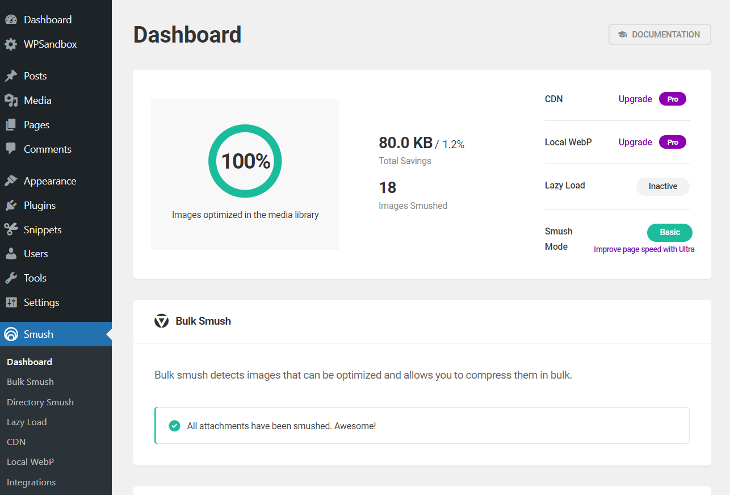The image size is (730, 495).
Task: Click the green checkmark in smushed notice
Action: (x=175, y=426)
